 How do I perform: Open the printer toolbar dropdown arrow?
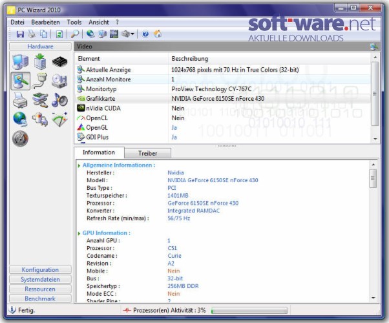coord(132,34)
